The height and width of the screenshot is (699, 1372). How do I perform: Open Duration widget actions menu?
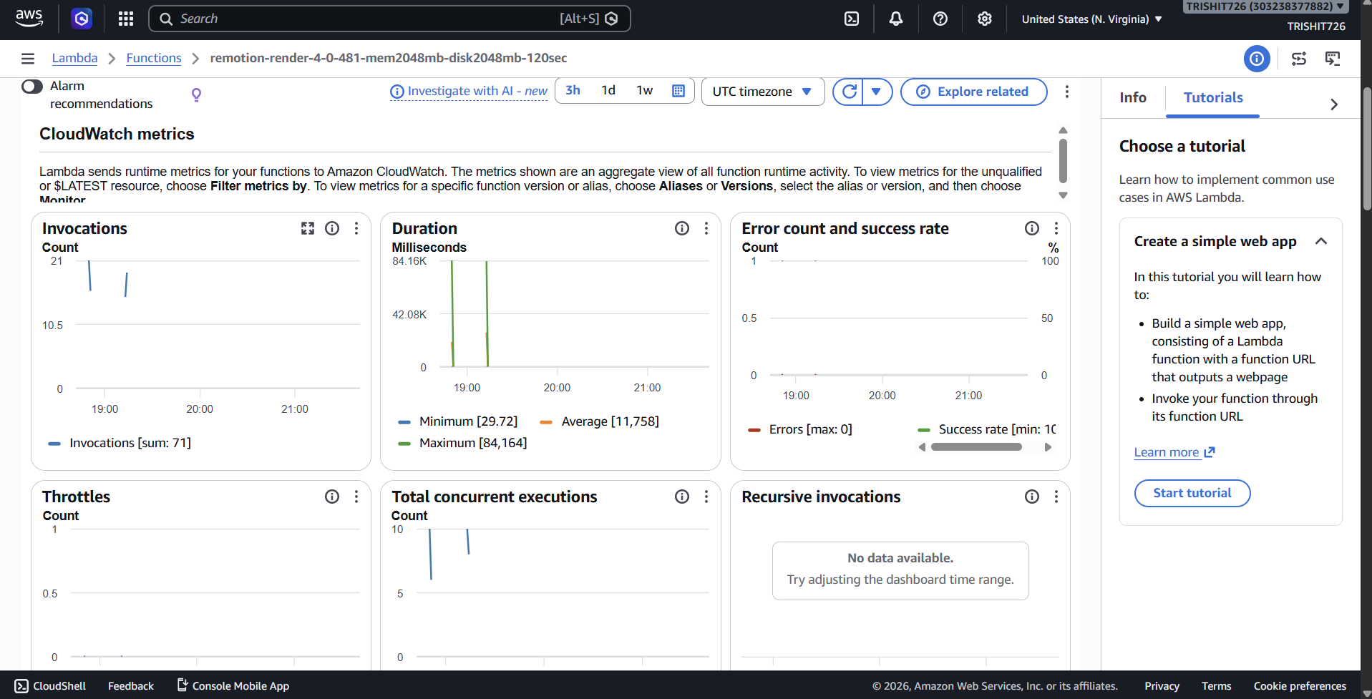tap(706, 228)
